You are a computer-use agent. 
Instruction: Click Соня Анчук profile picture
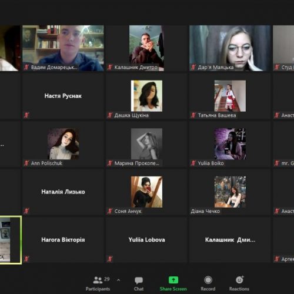146,192
